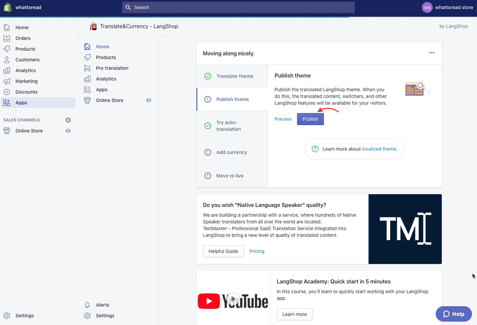This screenshot has height=325, width=477.
Task: Click the Shopify Settings gear icon
Action: point(7,316)
